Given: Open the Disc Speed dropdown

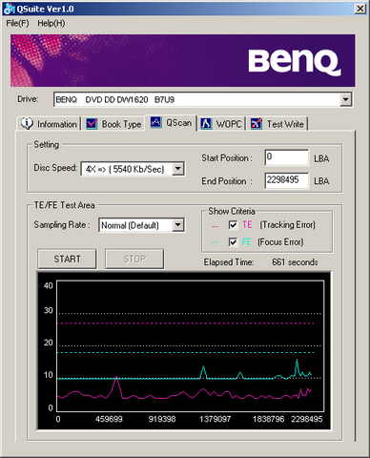Looking at the screenshot, I should coord(178,169).
